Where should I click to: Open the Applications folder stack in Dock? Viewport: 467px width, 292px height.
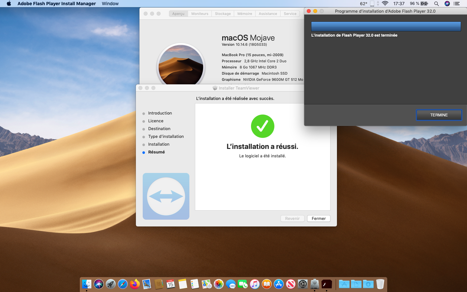tap(344, 284)
